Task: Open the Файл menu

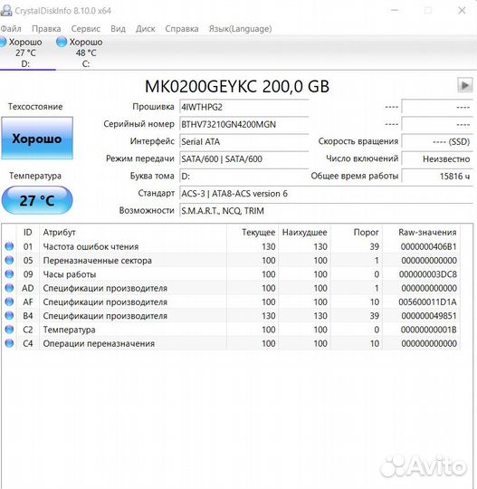Action: (x=11, y=29)
